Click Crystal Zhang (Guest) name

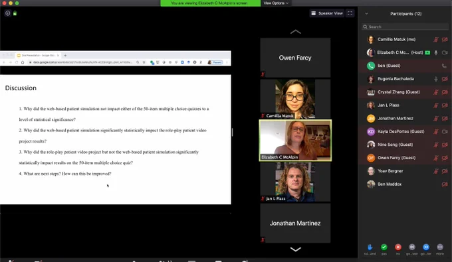click(399, 92)
